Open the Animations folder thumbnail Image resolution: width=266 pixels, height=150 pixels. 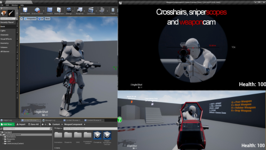(58, 135)
